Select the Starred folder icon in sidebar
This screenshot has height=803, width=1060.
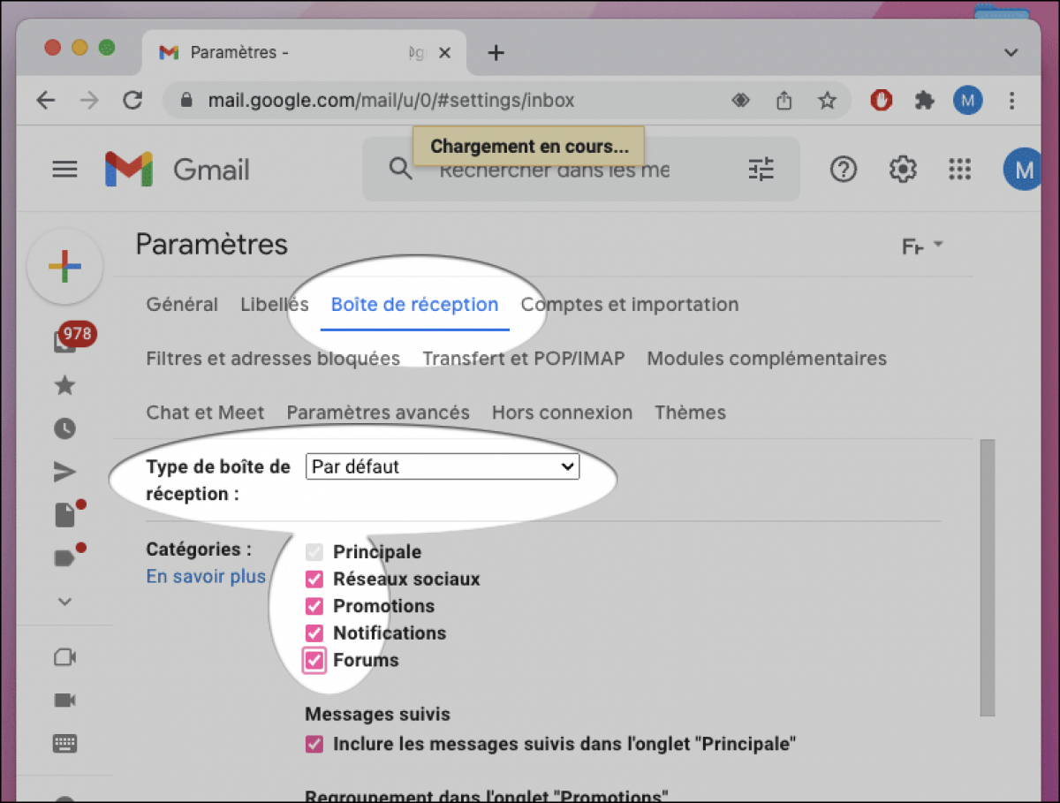[x=64, y=385]
